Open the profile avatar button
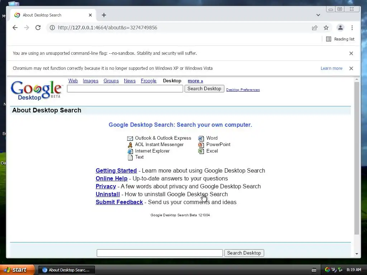This screenshot has height=275, width=367. 340,28
